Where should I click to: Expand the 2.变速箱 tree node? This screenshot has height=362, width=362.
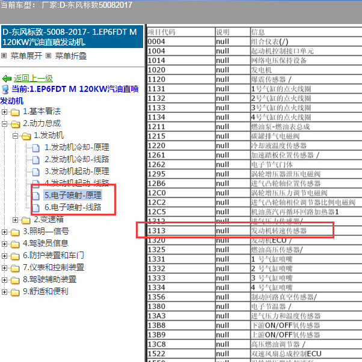(15, 220)
